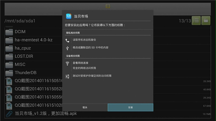Click the sliders icon for 测试对受保护存储空间
The image size is (216, 121).
[67, 76]
